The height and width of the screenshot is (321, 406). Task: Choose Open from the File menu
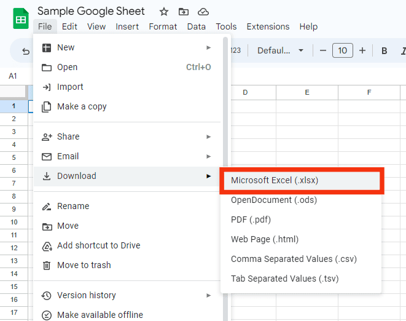click(127, 67)
